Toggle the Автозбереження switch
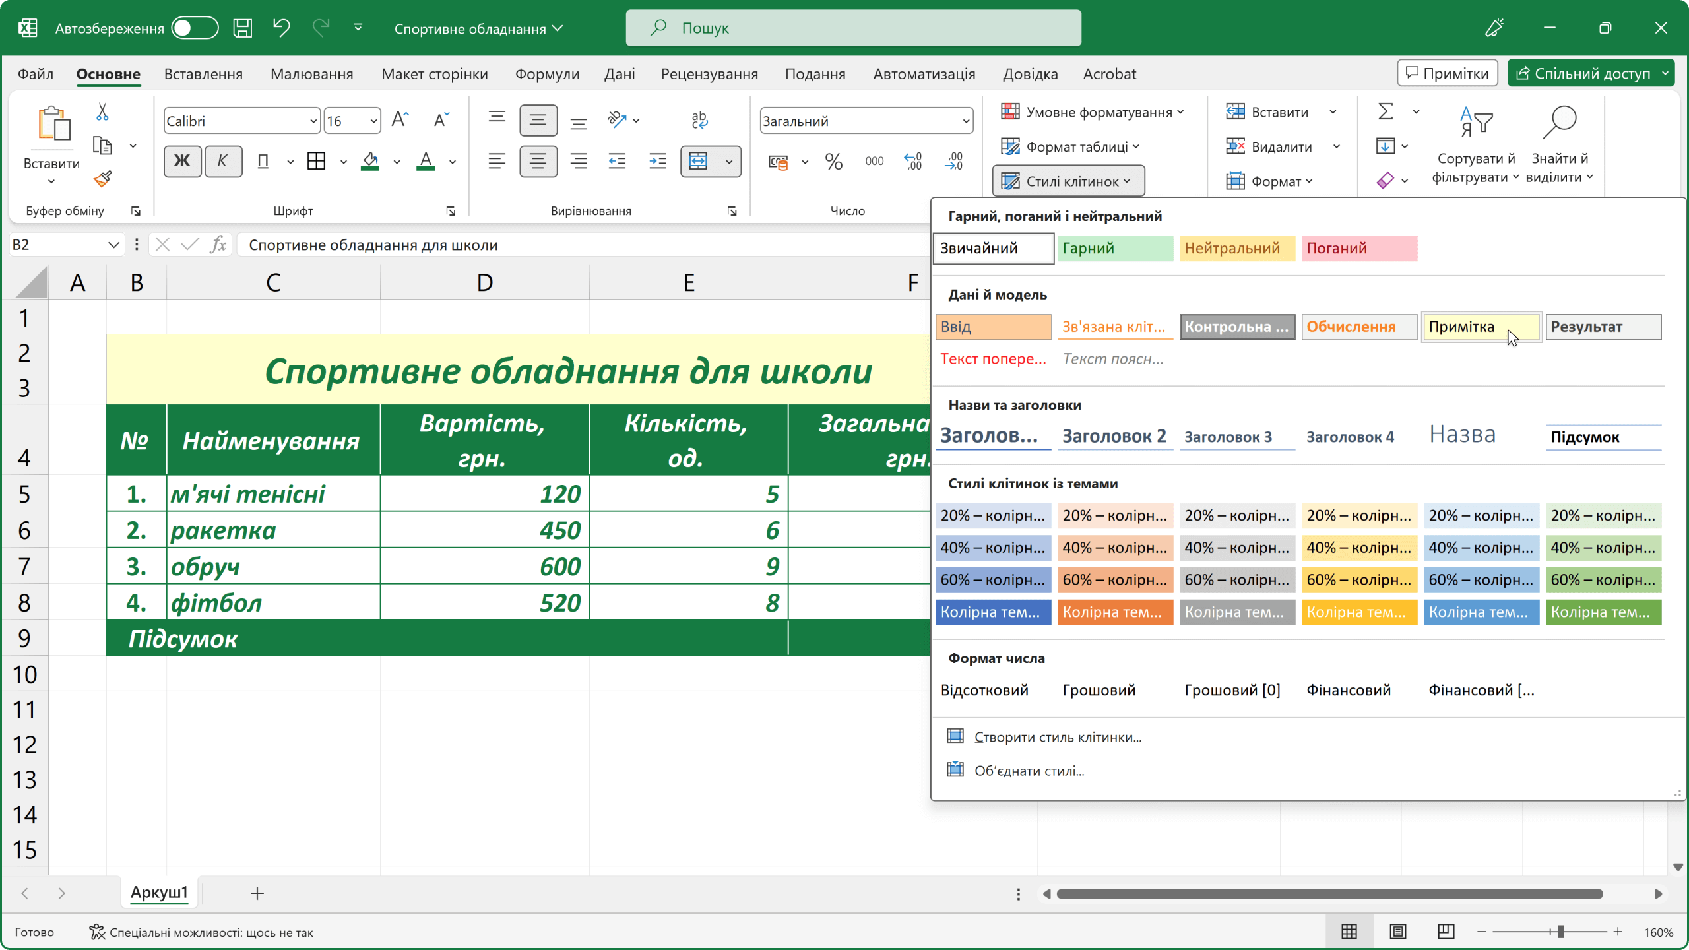Image resolution: width=1689 pixels, height=950 pixels. click(x=194, y=28)
